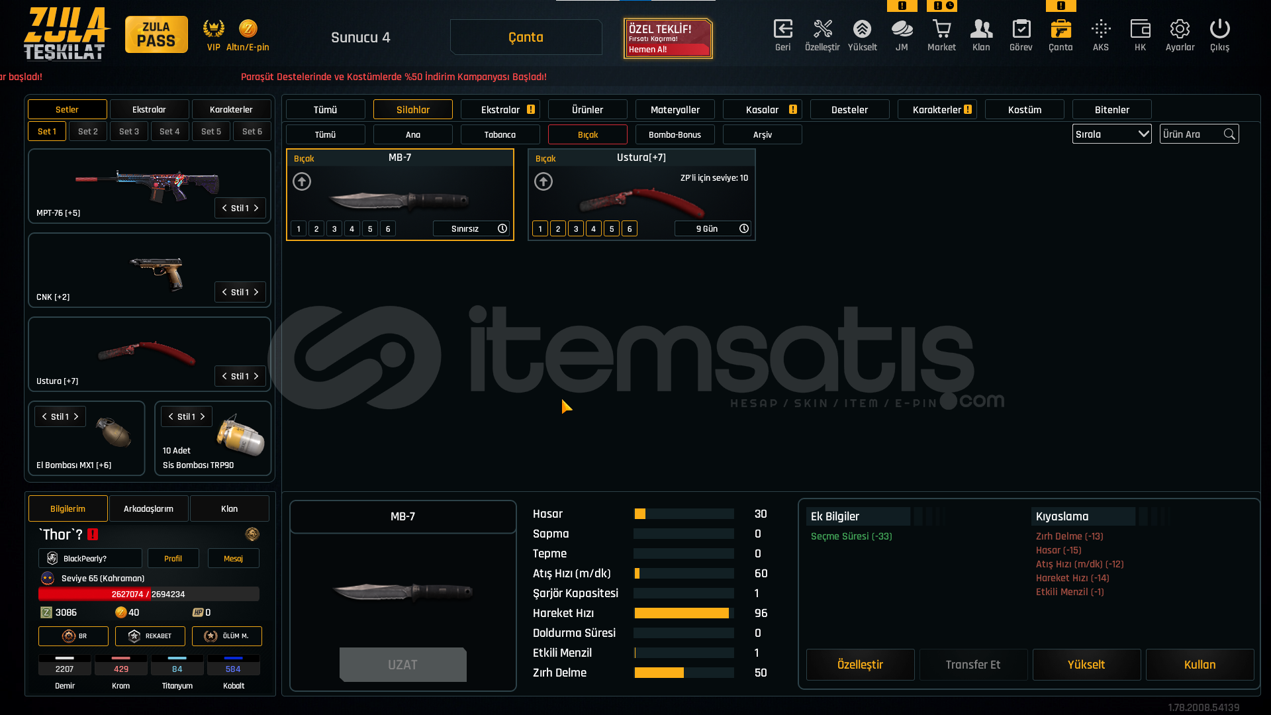1271x715 pixels.
Task: Previous style arrow for MPT-76 [+5]
Action: click(224, 208)
